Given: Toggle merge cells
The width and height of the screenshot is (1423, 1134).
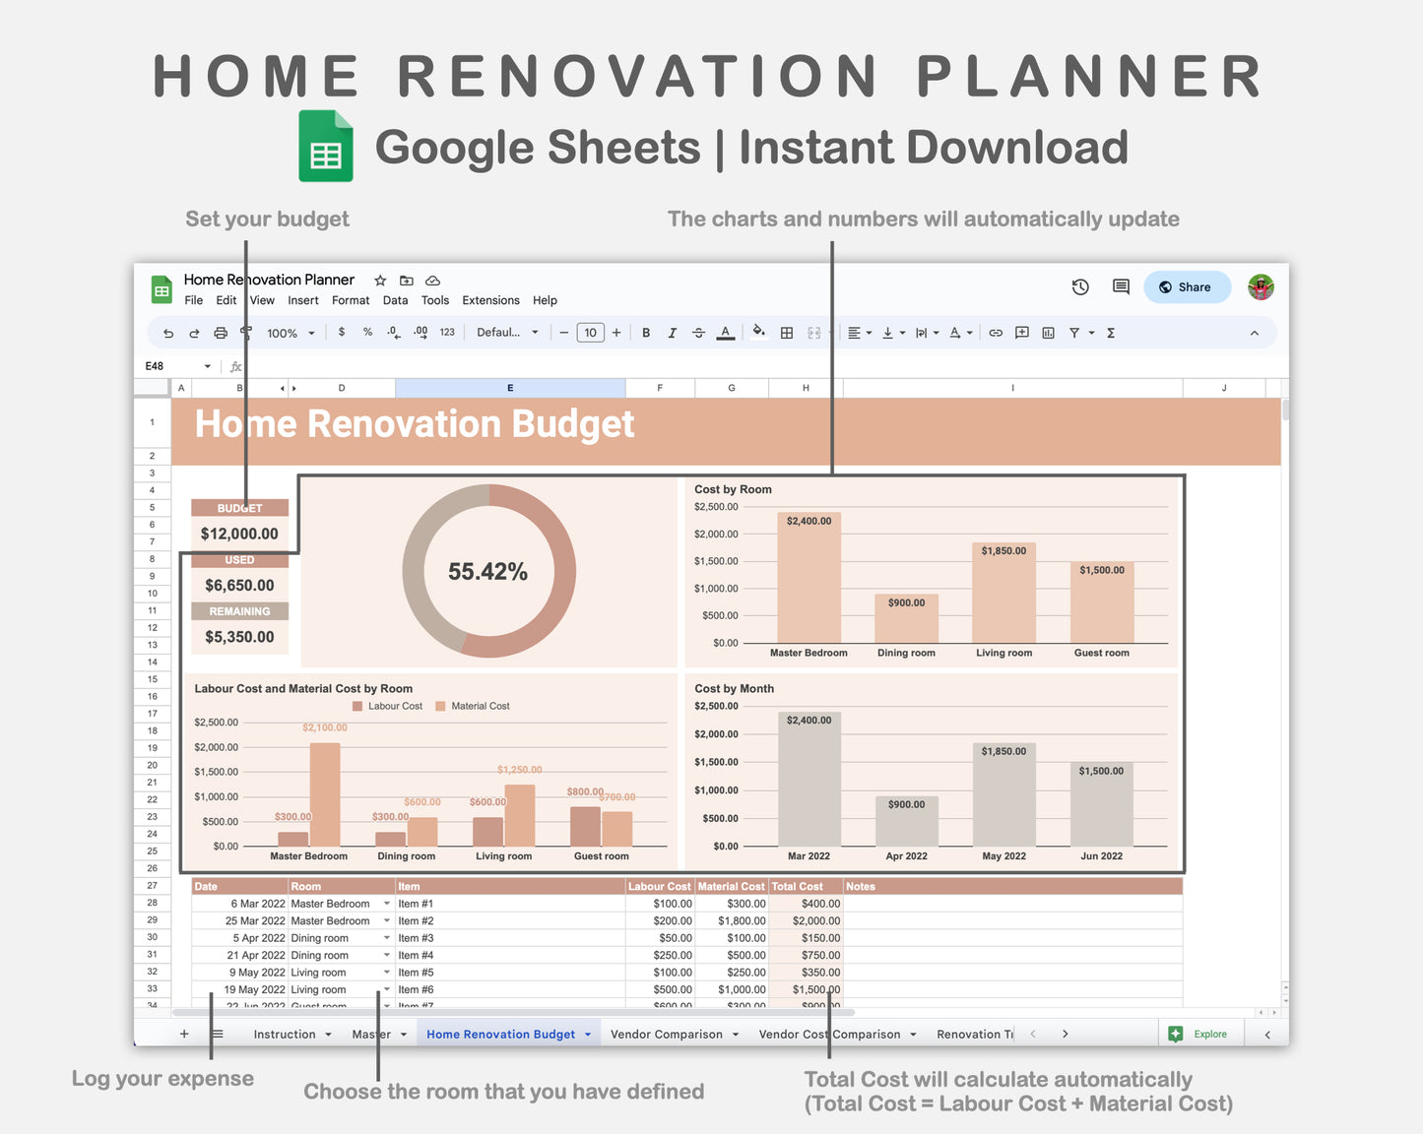Looking at the screenshot, I should pos(813,333).
